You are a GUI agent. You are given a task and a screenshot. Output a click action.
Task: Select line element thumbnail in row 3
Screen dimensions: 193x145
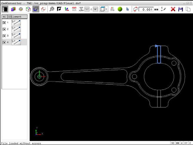(16, 36)
